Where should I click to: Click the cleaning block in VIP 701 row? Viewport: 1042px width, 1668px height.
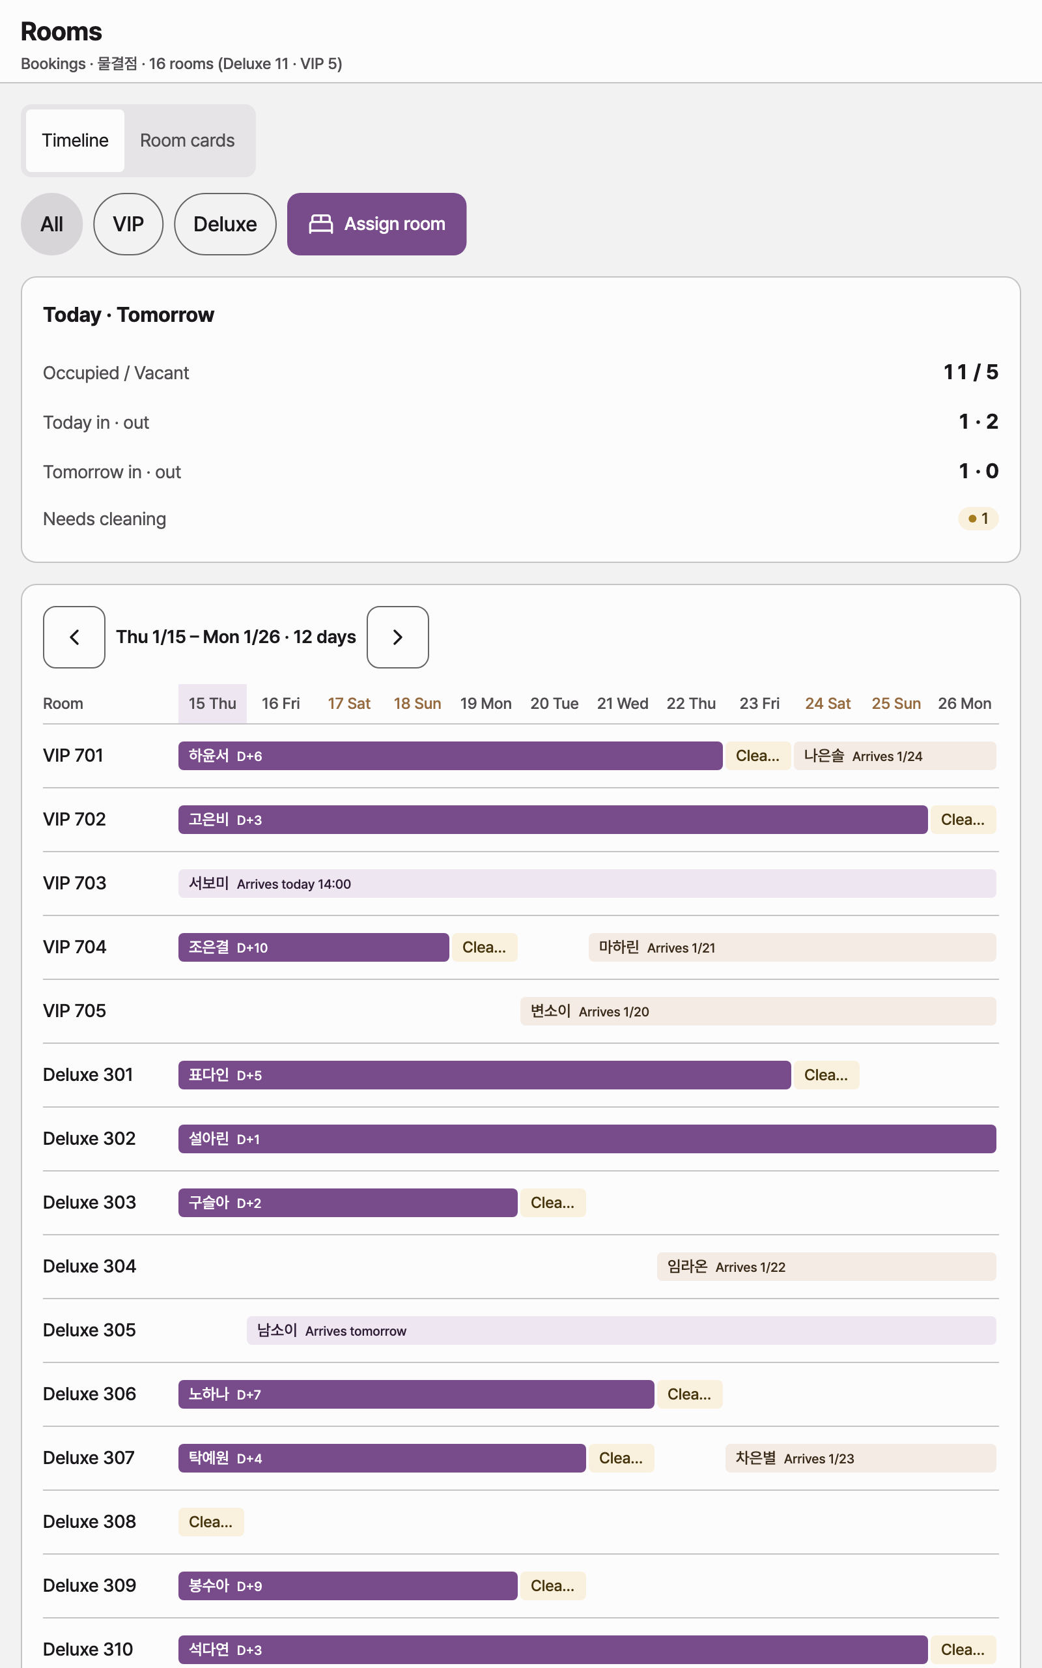pyautogui.click(x=758, y=756)
